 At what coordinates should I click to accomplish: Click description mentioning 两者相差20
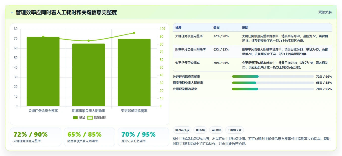coord(285,52)
